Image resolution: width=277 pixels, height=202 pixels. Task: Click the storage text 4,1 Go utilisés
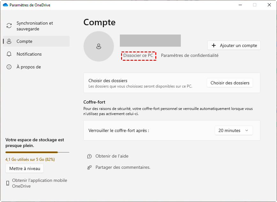coord(30,159)
